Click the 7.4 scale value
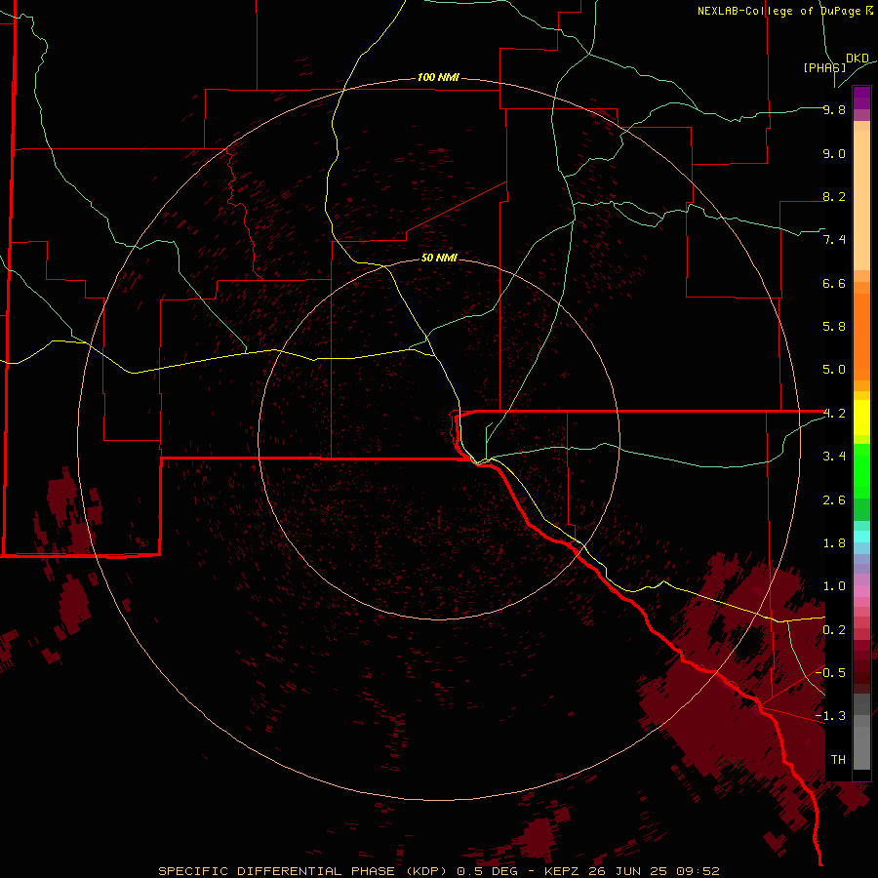The image size is (878, 878). coord(834,240)
